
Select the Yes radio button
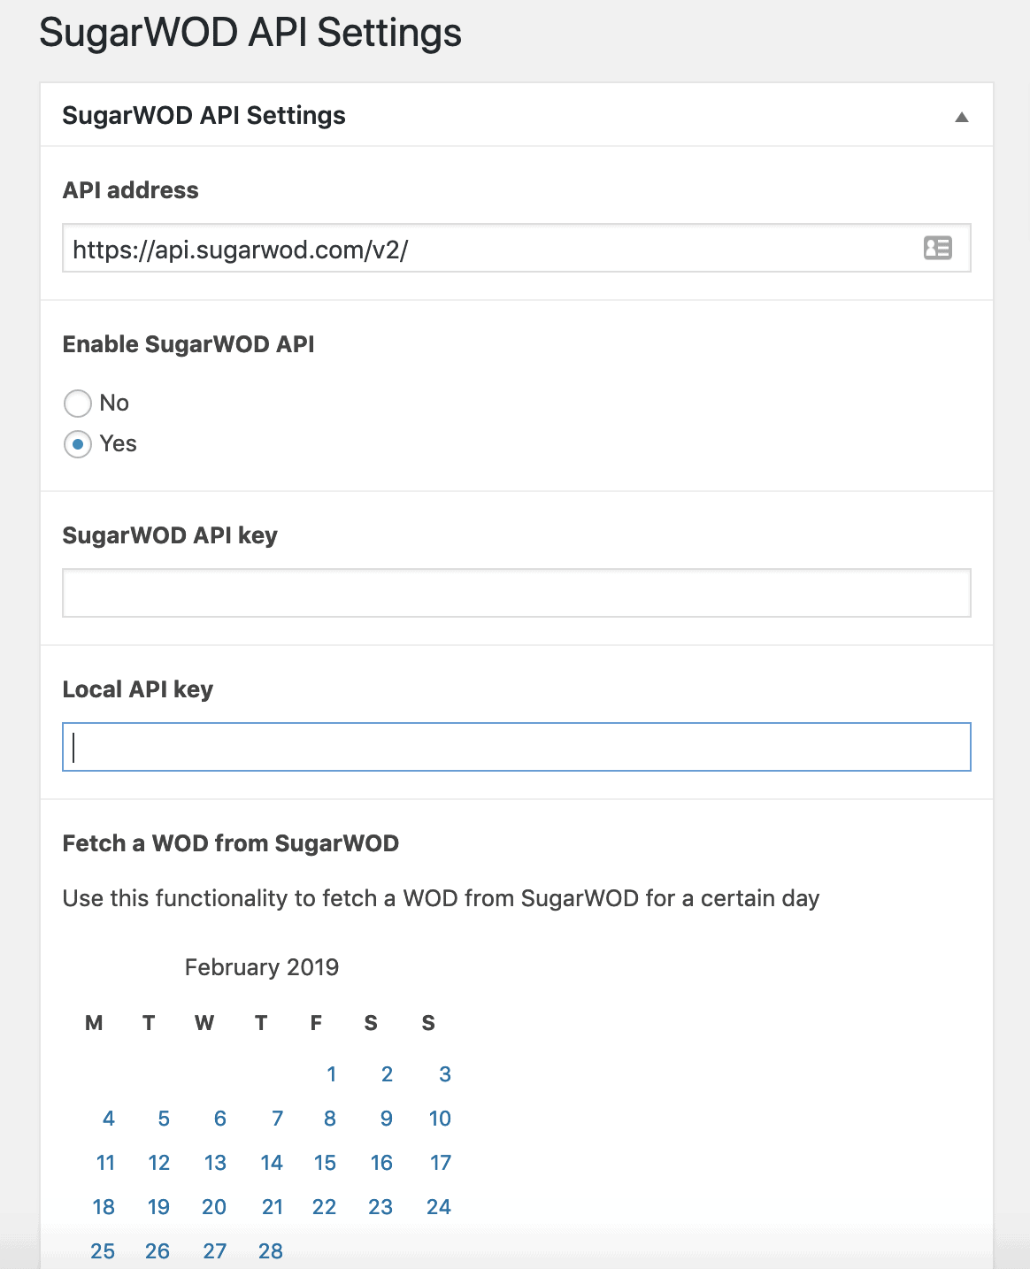pos(78,443)
